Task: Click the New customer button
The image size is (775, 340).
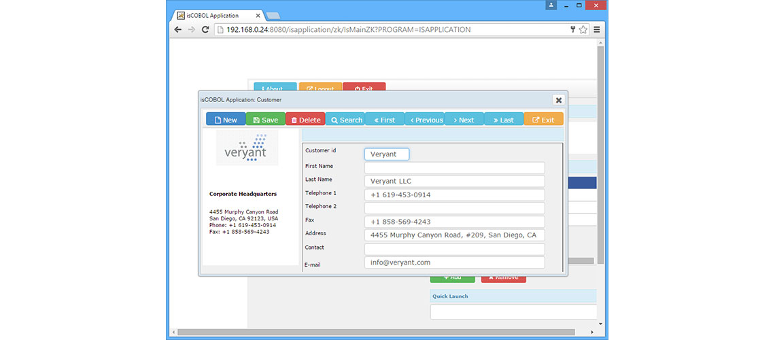Action: pyautogui.click(x=226, y=120)
